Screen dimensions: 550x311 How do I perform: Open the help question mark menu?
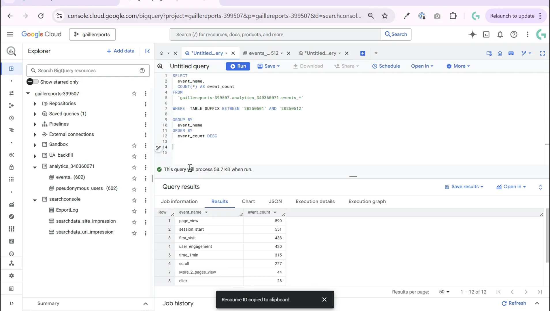pyautogui.click(x=514, y=35)
